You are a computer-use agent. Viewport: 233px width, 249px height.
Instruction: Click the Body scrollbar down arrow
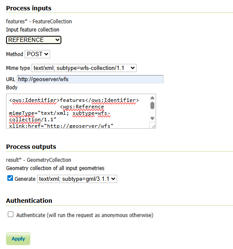pos(152,119)
